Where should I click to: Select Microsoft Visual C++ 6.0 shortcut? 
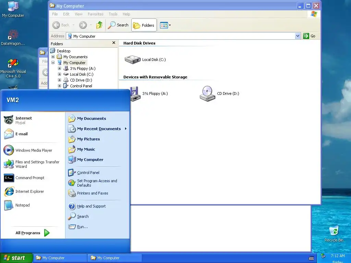(x=13, y=68)
